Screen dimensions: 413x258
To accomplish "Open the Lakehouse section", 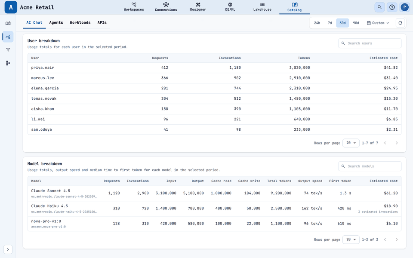I will pyautogui.click(x=262, y=7).
